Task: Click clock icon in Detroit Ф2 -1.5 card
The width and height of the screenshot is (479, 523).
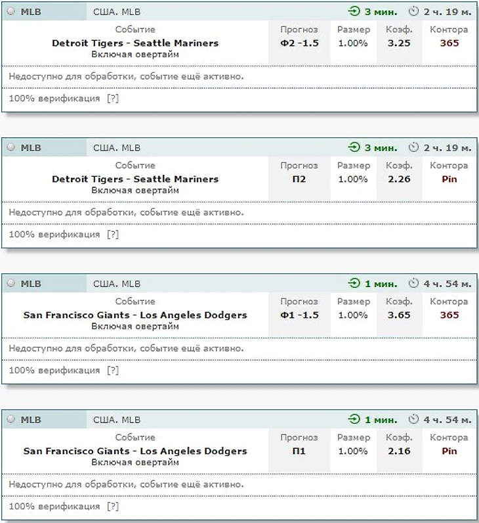Action: pos(413,12)
